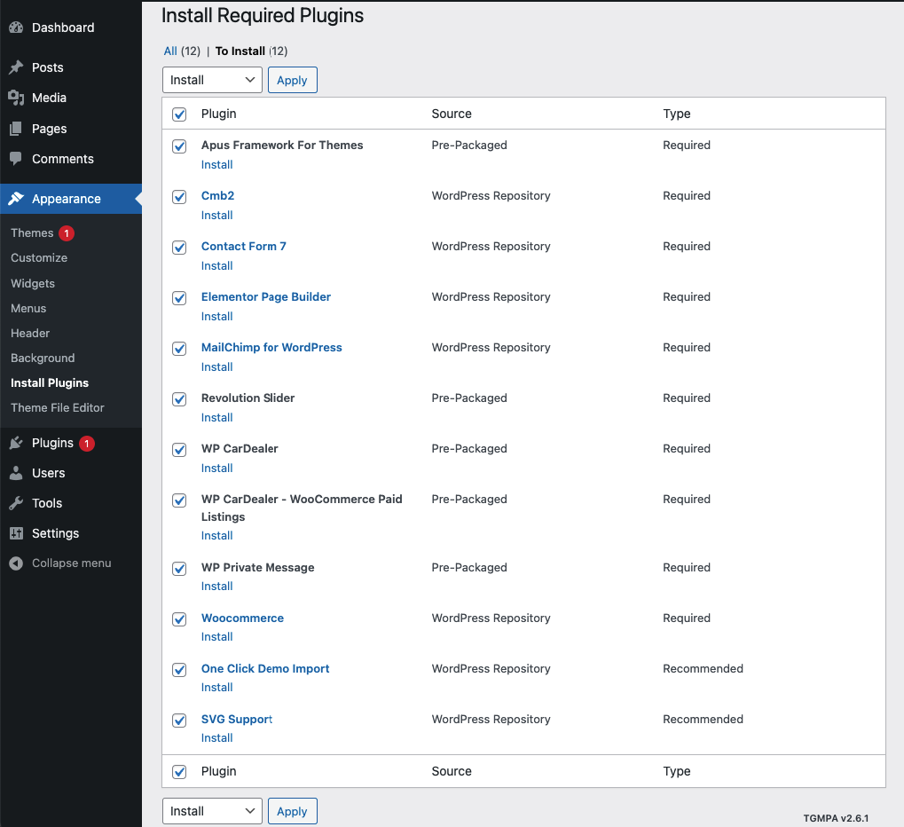The width and height of the screenshot is (904, 827).
Task: Click the Users person icon
Action: tap(16, 473)
